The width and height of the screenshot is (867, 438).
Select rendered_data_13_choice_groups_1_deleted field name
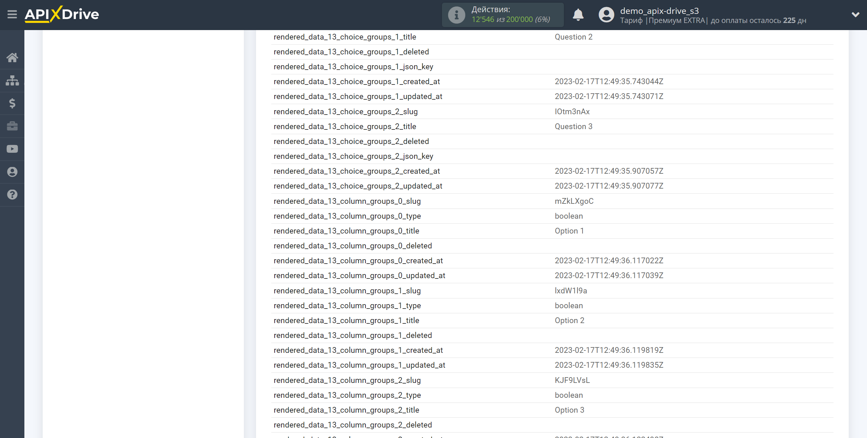click(x=351, y=52)
